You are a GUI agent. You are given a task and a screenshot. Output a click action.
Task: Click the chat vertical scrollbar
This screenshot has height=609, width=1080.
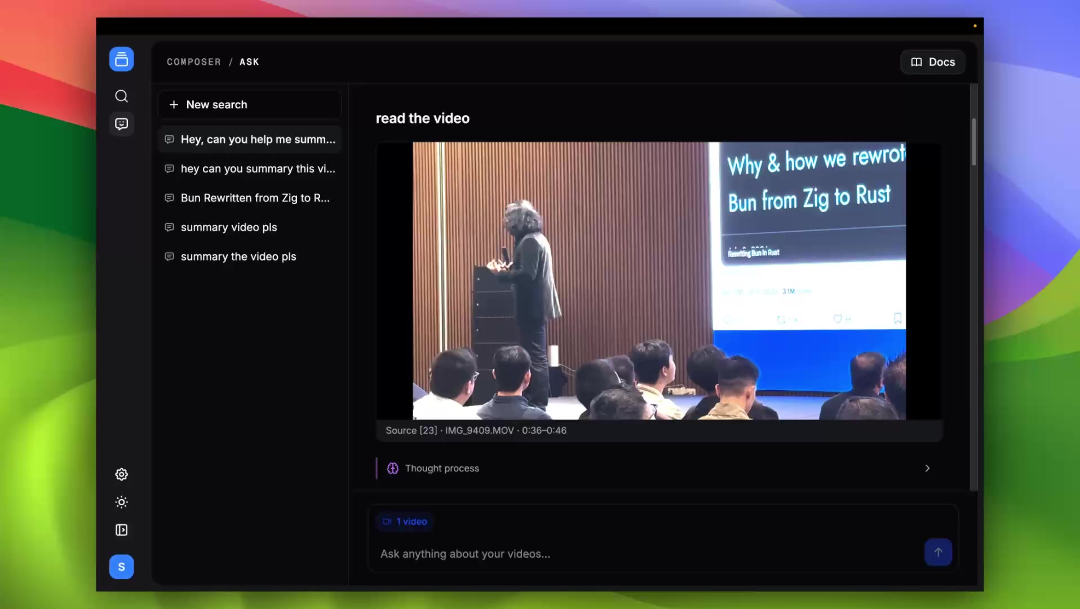coord(973,142)
